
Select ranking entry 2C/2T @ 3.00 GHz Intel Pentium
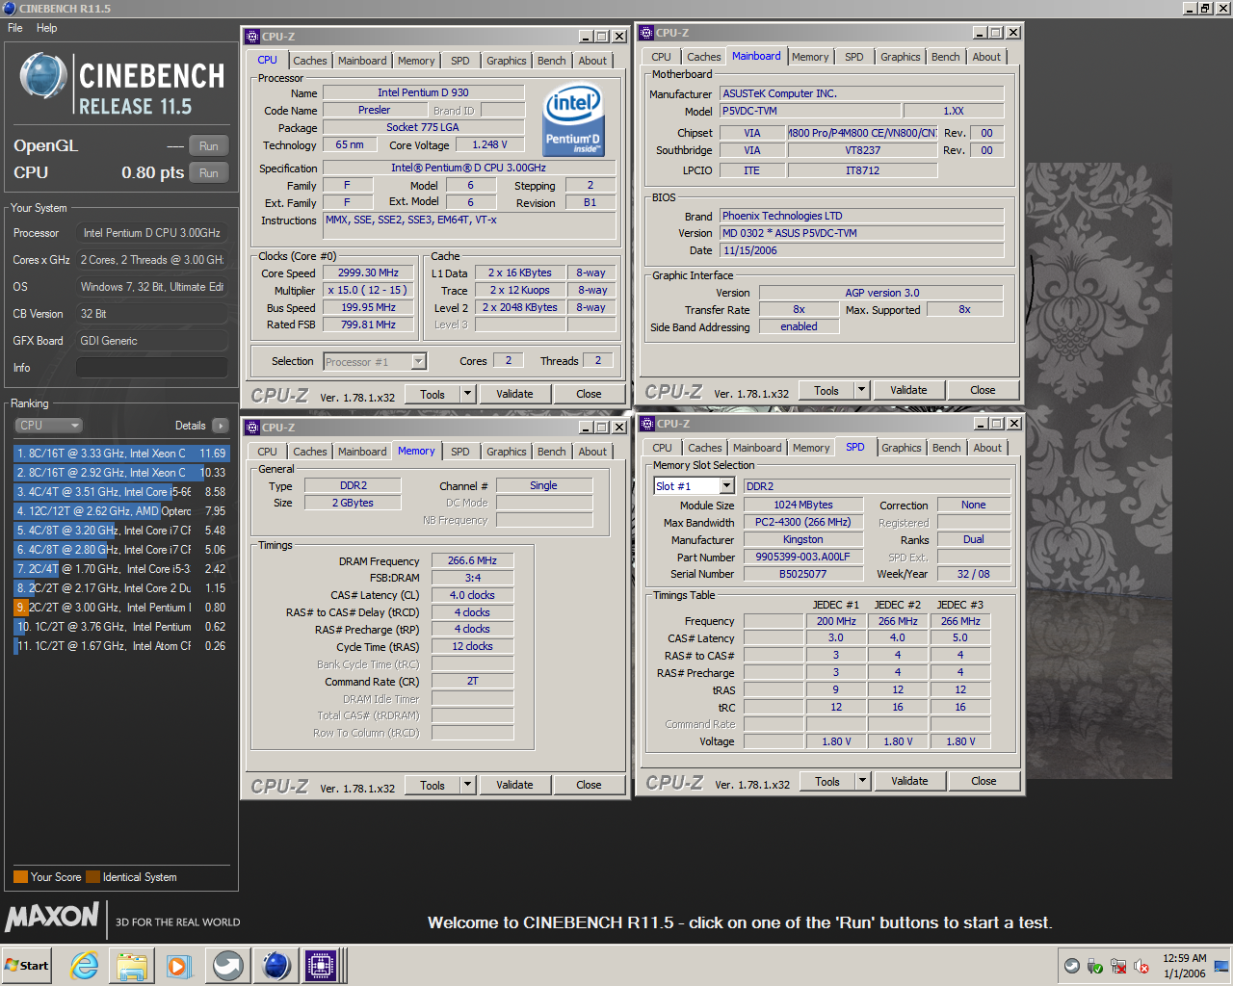121,608
